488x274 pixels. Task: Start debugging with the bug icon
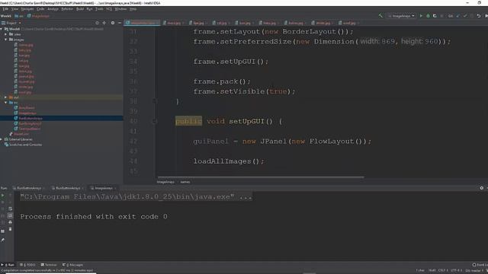pyautogui.click(x=428, y=16)
